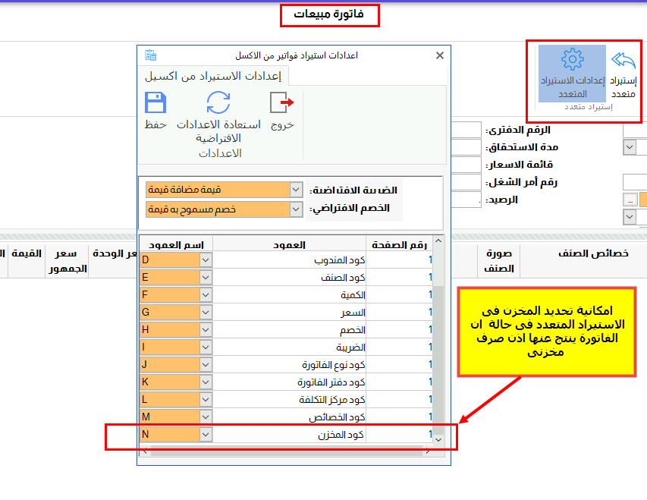
Task: Open column dropdown for كود مركز التكلفة
Action: pyautogui.click(x=206, y=399)
